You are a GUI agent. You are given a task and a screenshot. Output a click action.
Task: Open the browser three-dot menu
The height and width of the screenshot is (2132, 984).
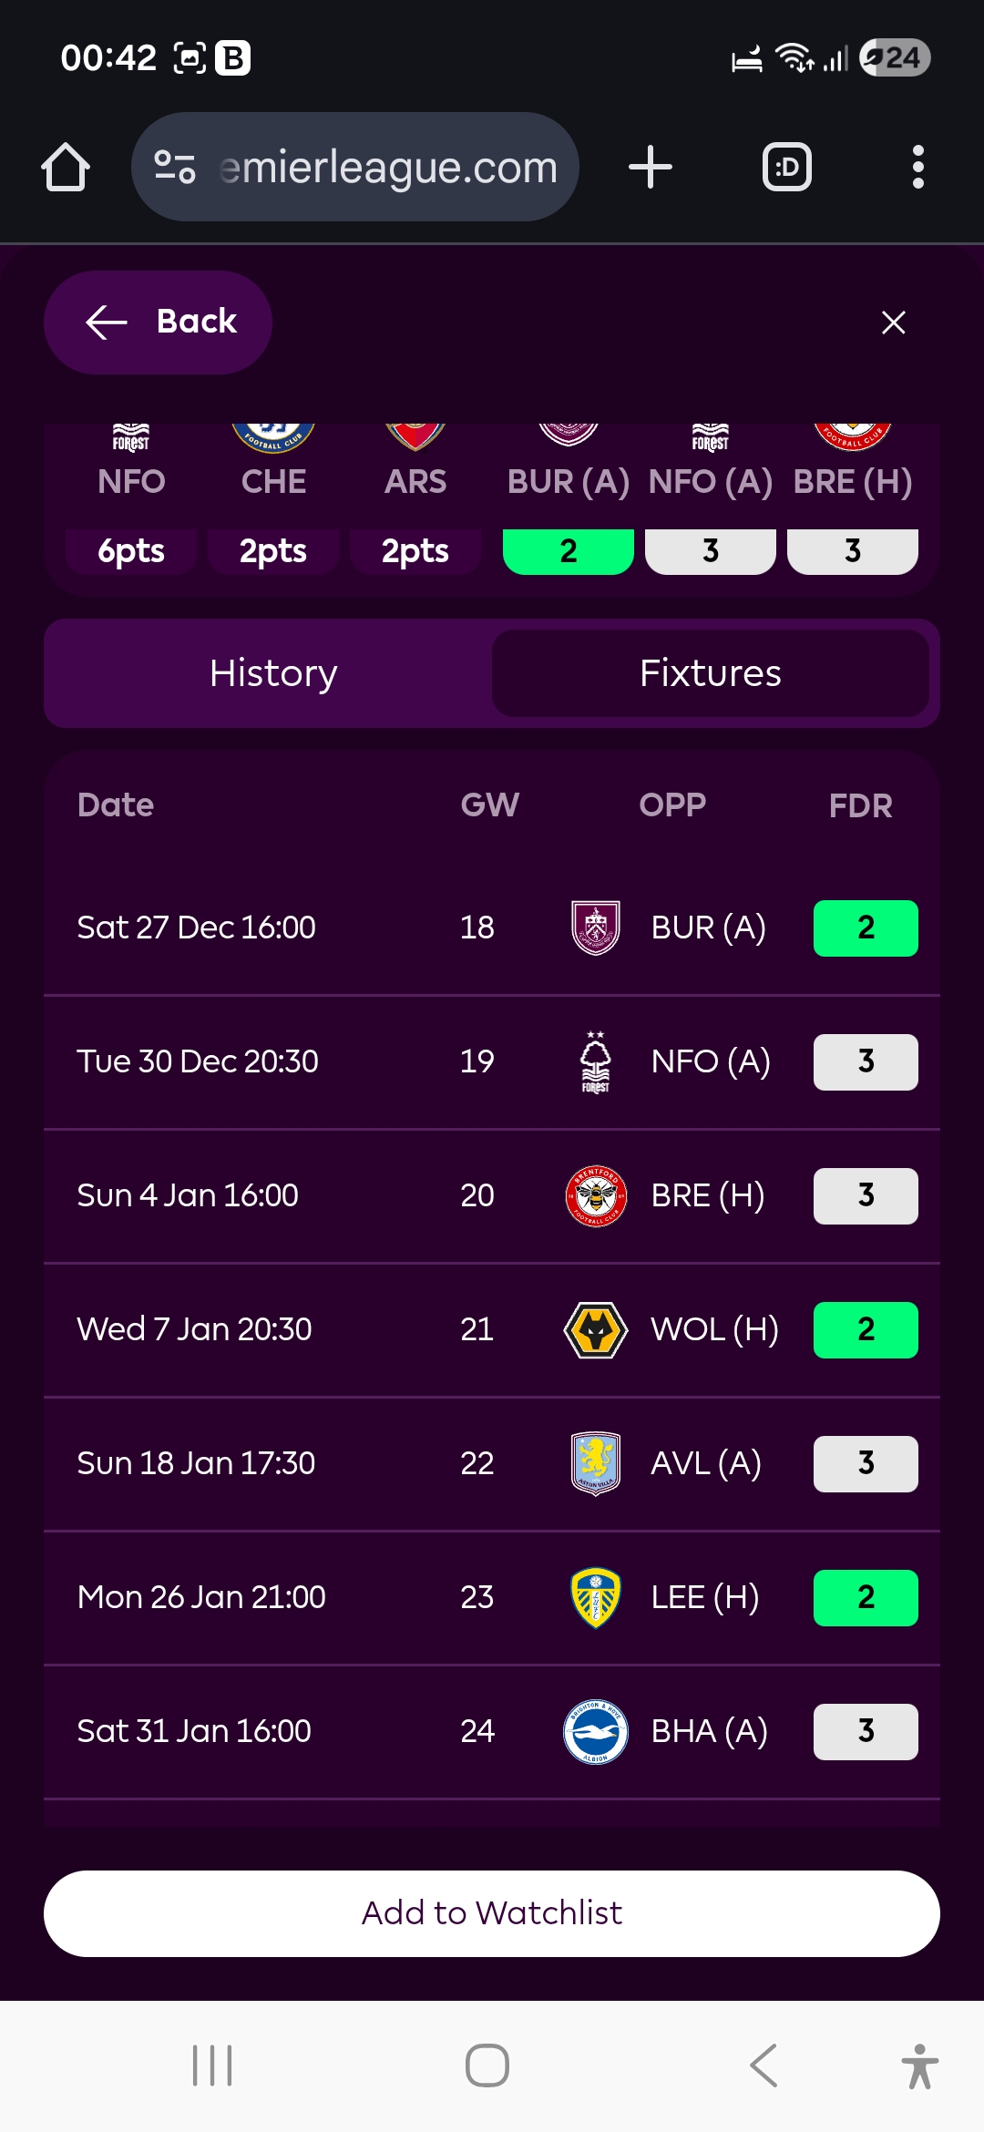tap(917, 168)
